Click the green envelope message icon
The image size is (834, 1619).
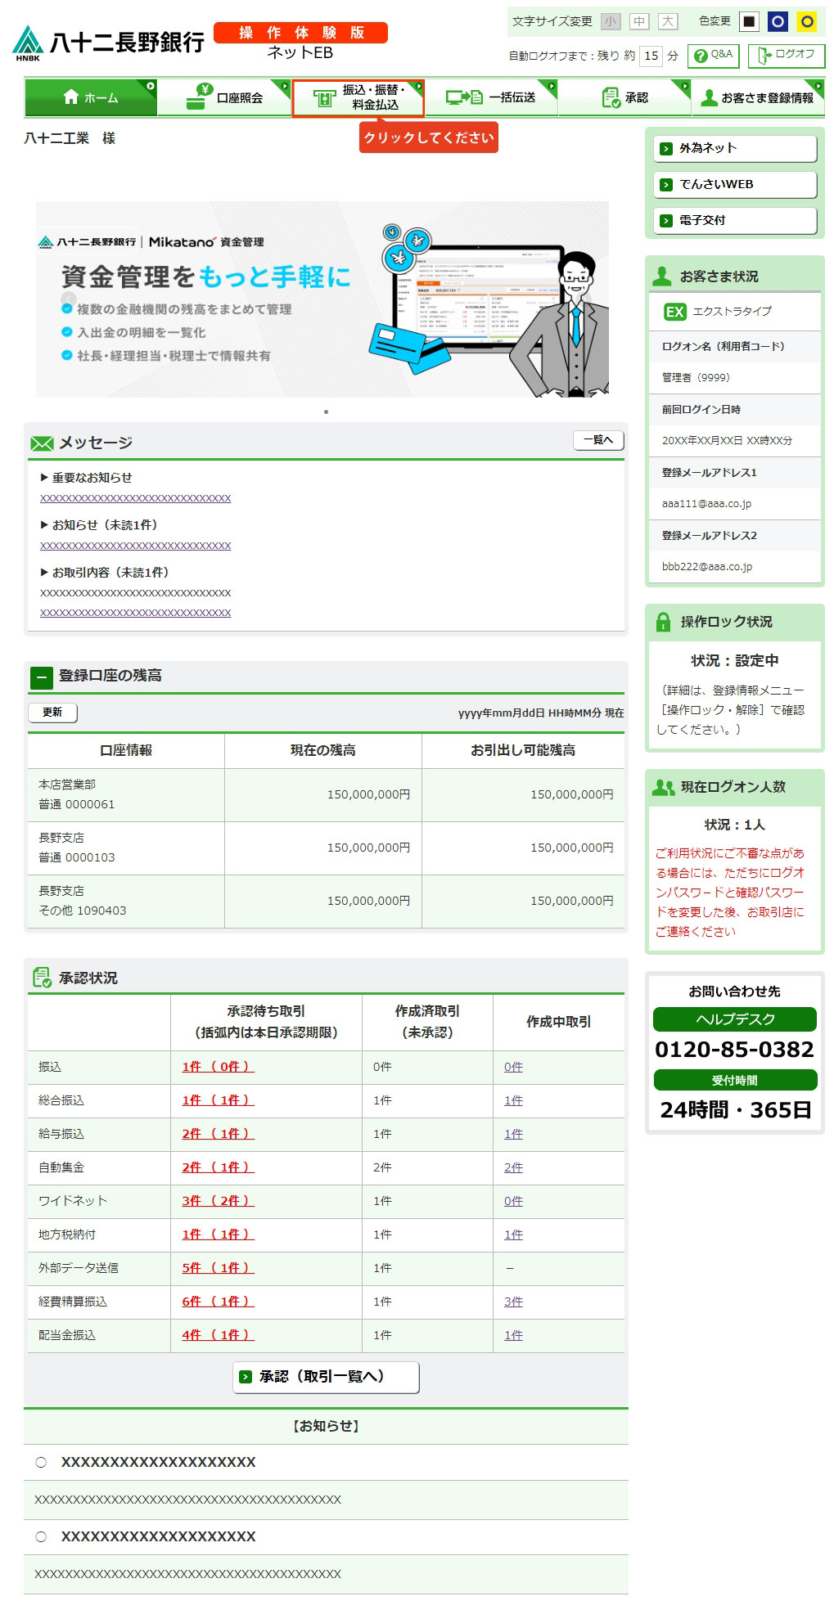click(x=42, y=443)
